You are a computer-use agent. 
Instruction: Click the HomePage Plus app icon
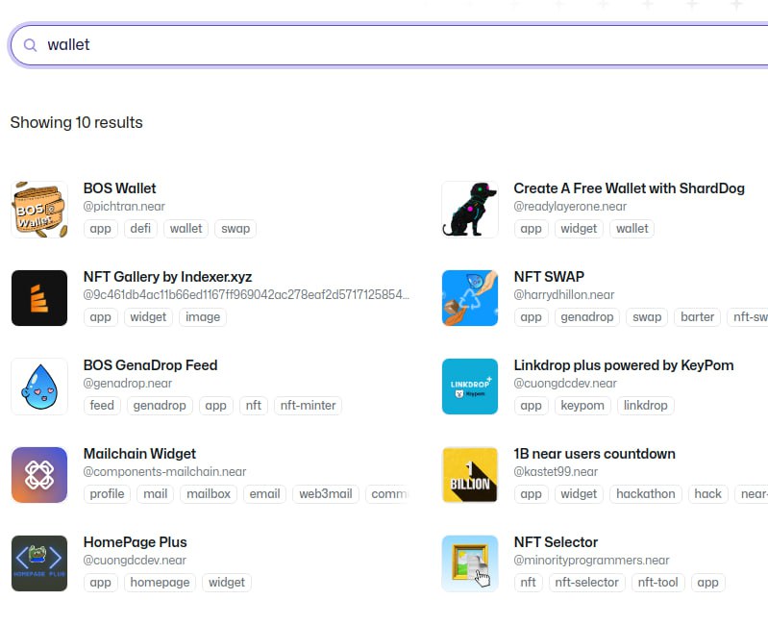(x=39, y=563)
